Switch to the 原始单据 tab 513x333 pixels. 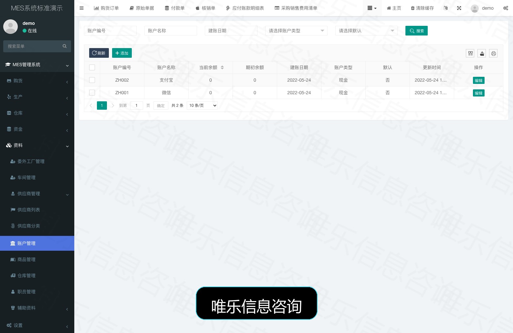coord(142,8)
